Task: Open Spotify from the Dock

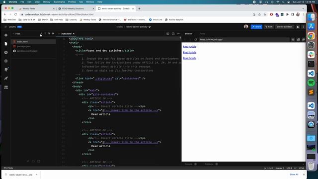Action: point(311,83)
